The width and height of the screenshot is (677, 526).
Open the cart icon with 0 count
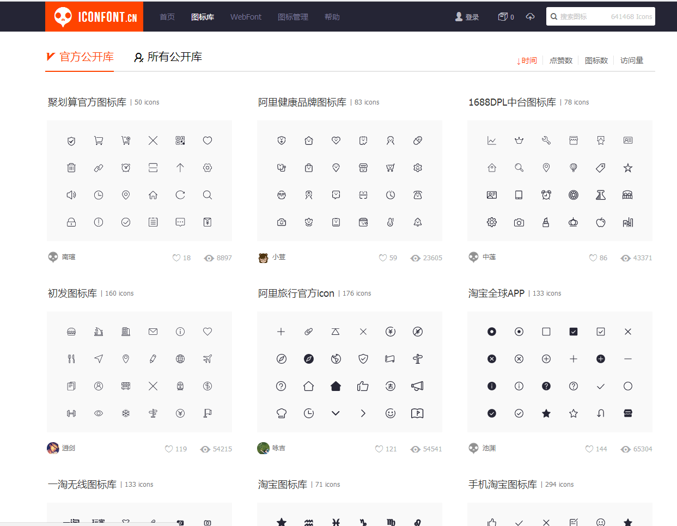pyautogui.click(x=506, y=17)
